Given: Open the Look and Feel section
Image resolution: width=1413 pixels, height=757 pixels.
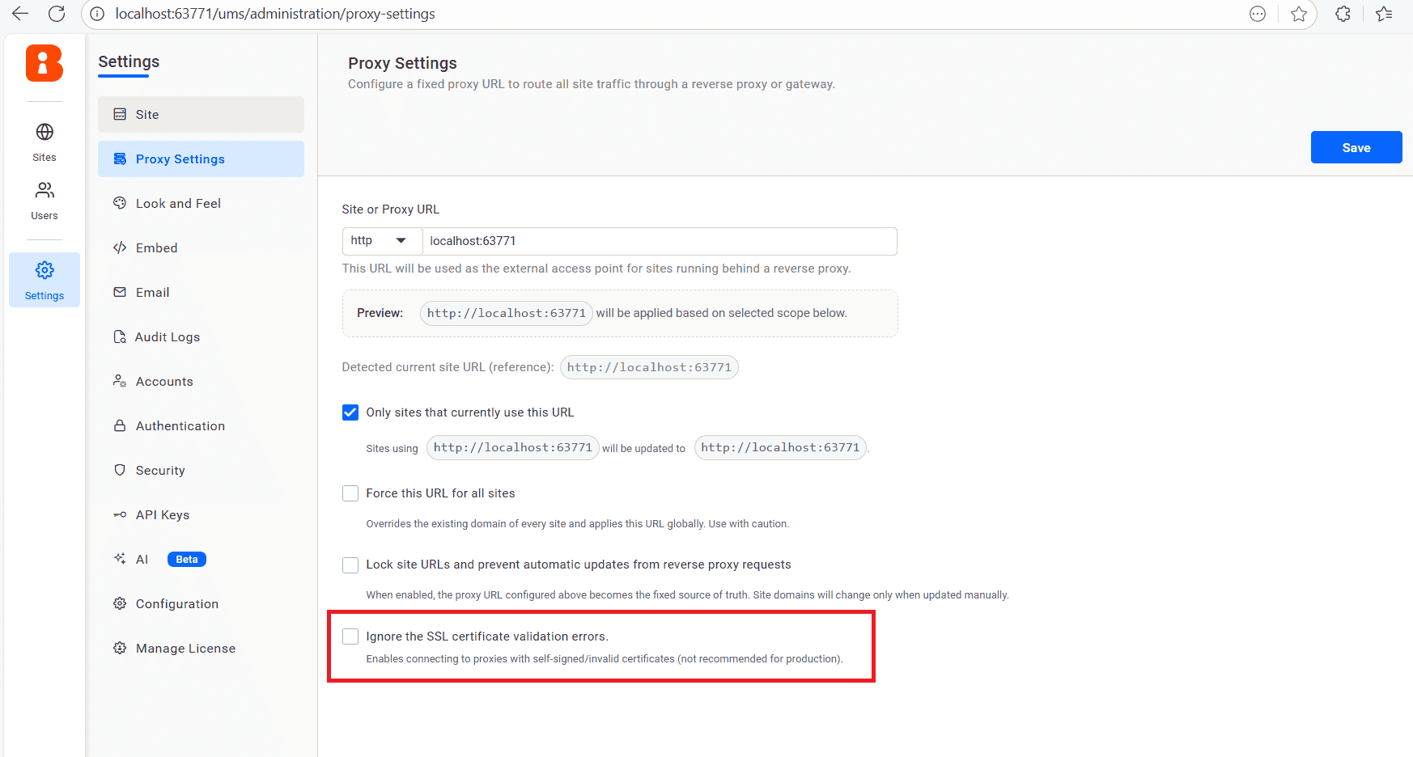Looking at the screenshot, I should point(178,203).
